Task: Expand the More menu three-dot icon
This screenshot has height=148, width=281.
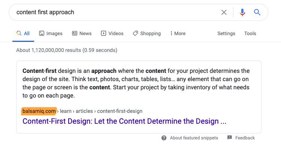Action: tap(171, 33)
